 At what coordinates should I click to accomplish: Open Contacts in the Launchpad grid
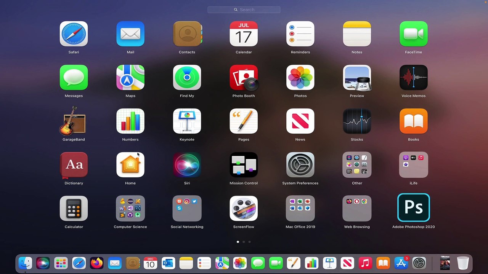[x=187, y=34]
